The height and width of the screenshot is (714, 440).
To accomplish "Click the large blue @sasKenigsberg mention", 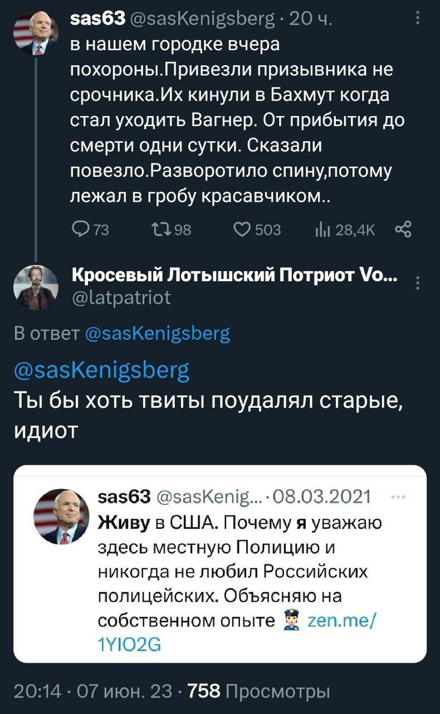I will click(x=101, y=370).
